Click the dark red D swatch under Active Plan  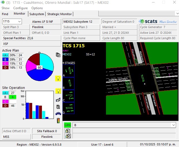pos(5,68)
